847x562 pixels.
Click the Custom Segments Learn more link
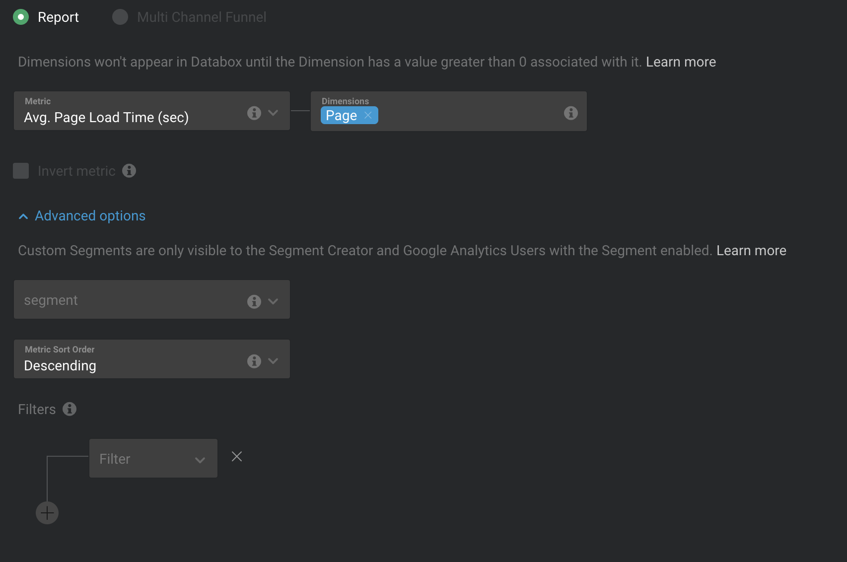pyautogui.click(x=751, y=250)
